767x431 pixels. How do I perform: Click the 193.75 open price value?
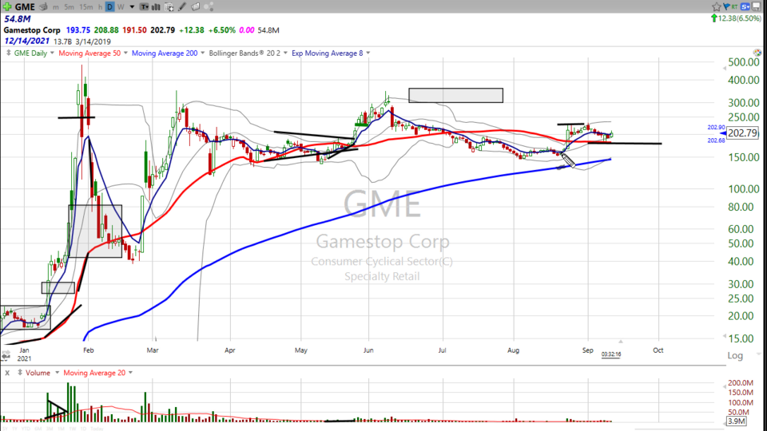point(77,30)
